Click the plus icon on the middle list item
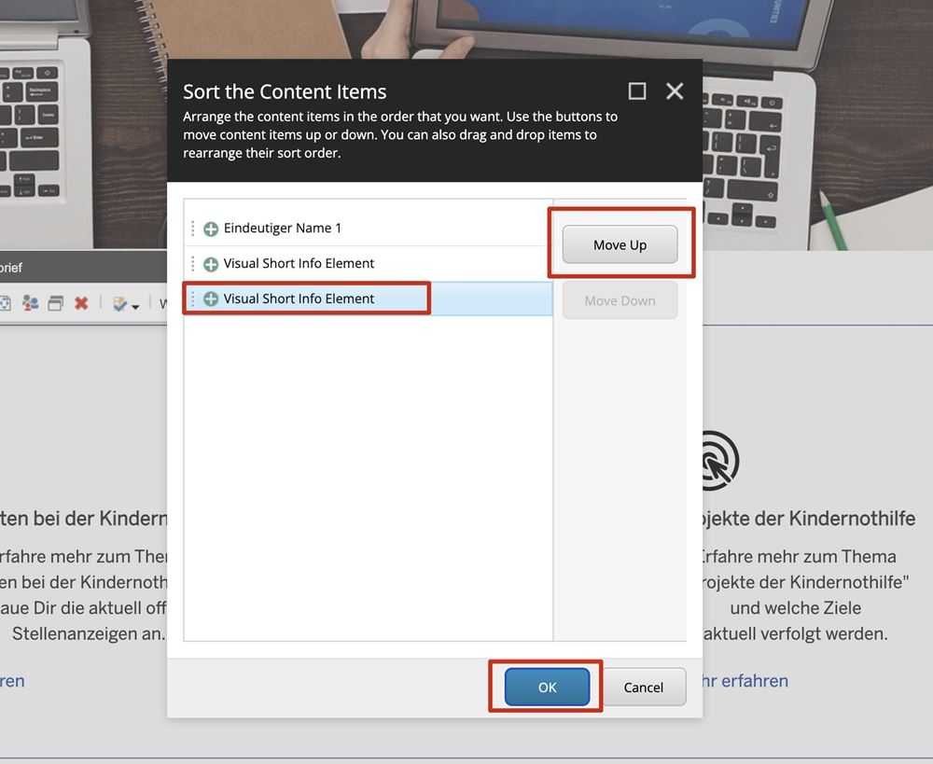Screen dimensions: 933x764 click(x=211, y=264)
